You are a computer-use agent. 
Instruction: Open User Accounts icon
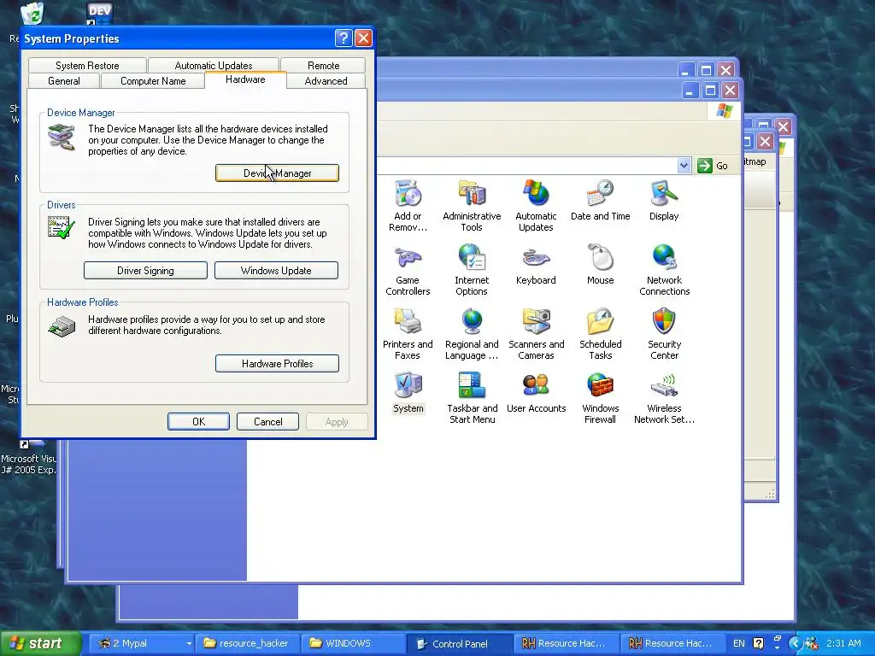[x=536, y=392]
